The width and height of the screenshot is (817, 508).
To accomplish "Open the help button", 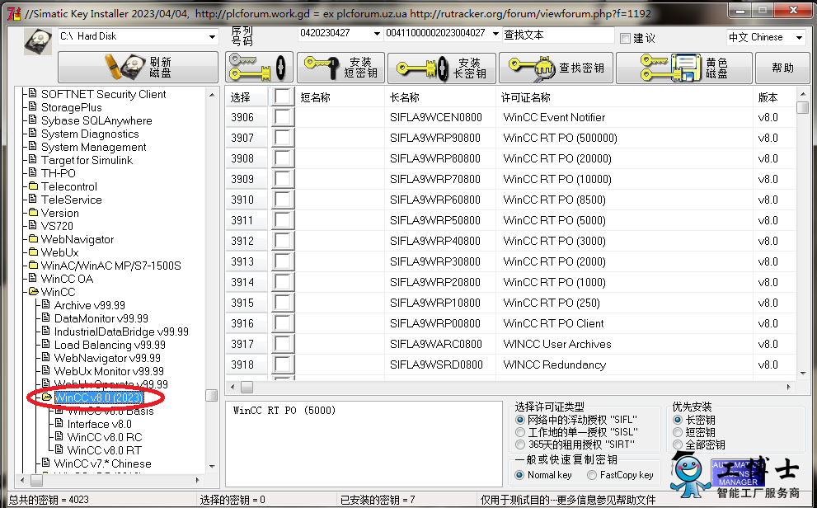I will click(782, 68).
